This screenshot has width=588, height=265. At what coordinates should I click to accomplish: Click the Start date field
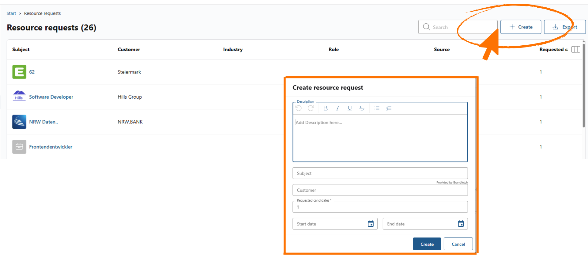tap(335, 224)
